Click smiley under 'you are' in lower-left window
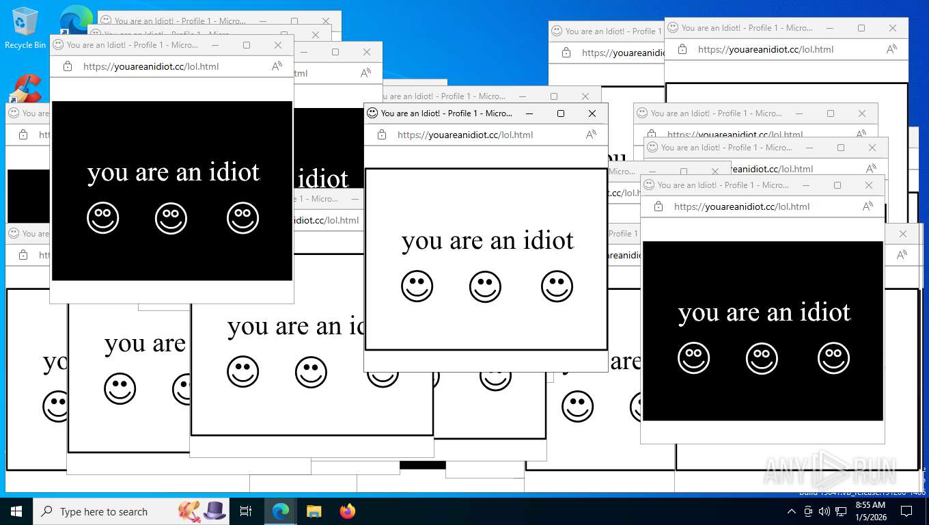Screen dimensions: 929x525 (120, 389)
